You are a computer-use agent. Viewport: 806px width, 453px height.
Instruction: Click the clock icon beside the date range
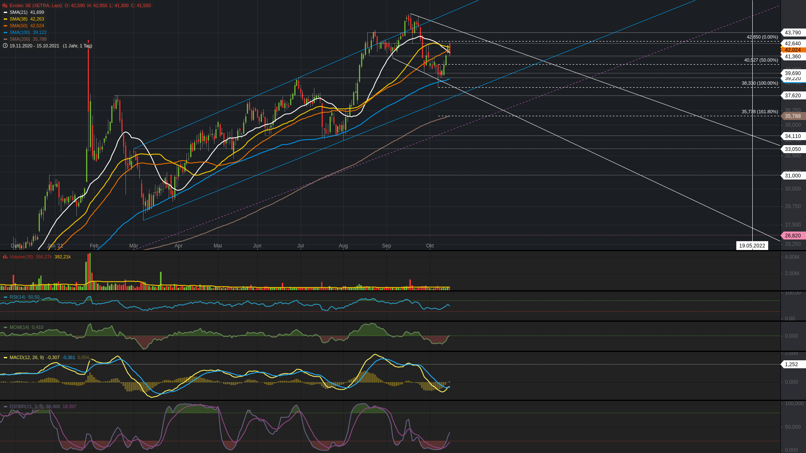[x=5, y=46]
